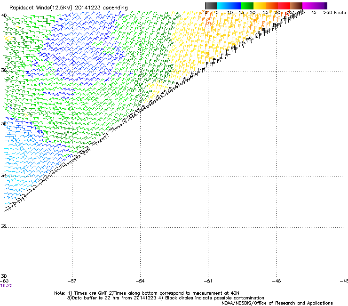Image resolution: width=348 pixels, height=306 pixels.
Task: Select the brown swatch in the speed legend
Action: pos(296,6)
